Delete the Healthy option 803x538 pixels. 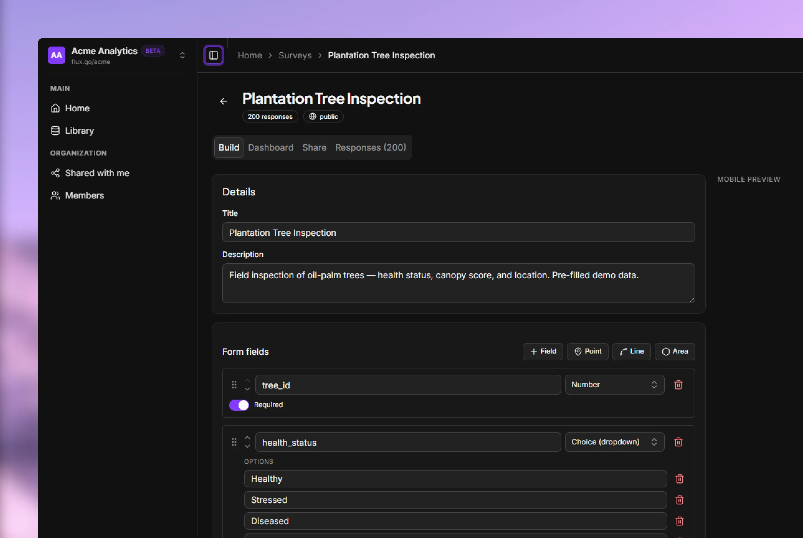[679, 479]
